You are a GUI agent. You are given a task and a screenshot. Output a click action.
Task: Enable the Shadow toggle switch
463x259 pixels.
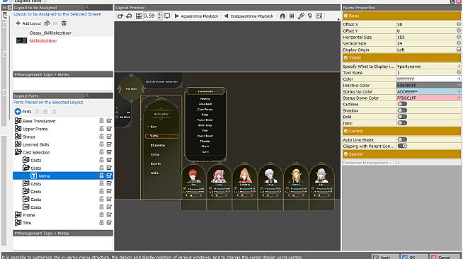402,110
